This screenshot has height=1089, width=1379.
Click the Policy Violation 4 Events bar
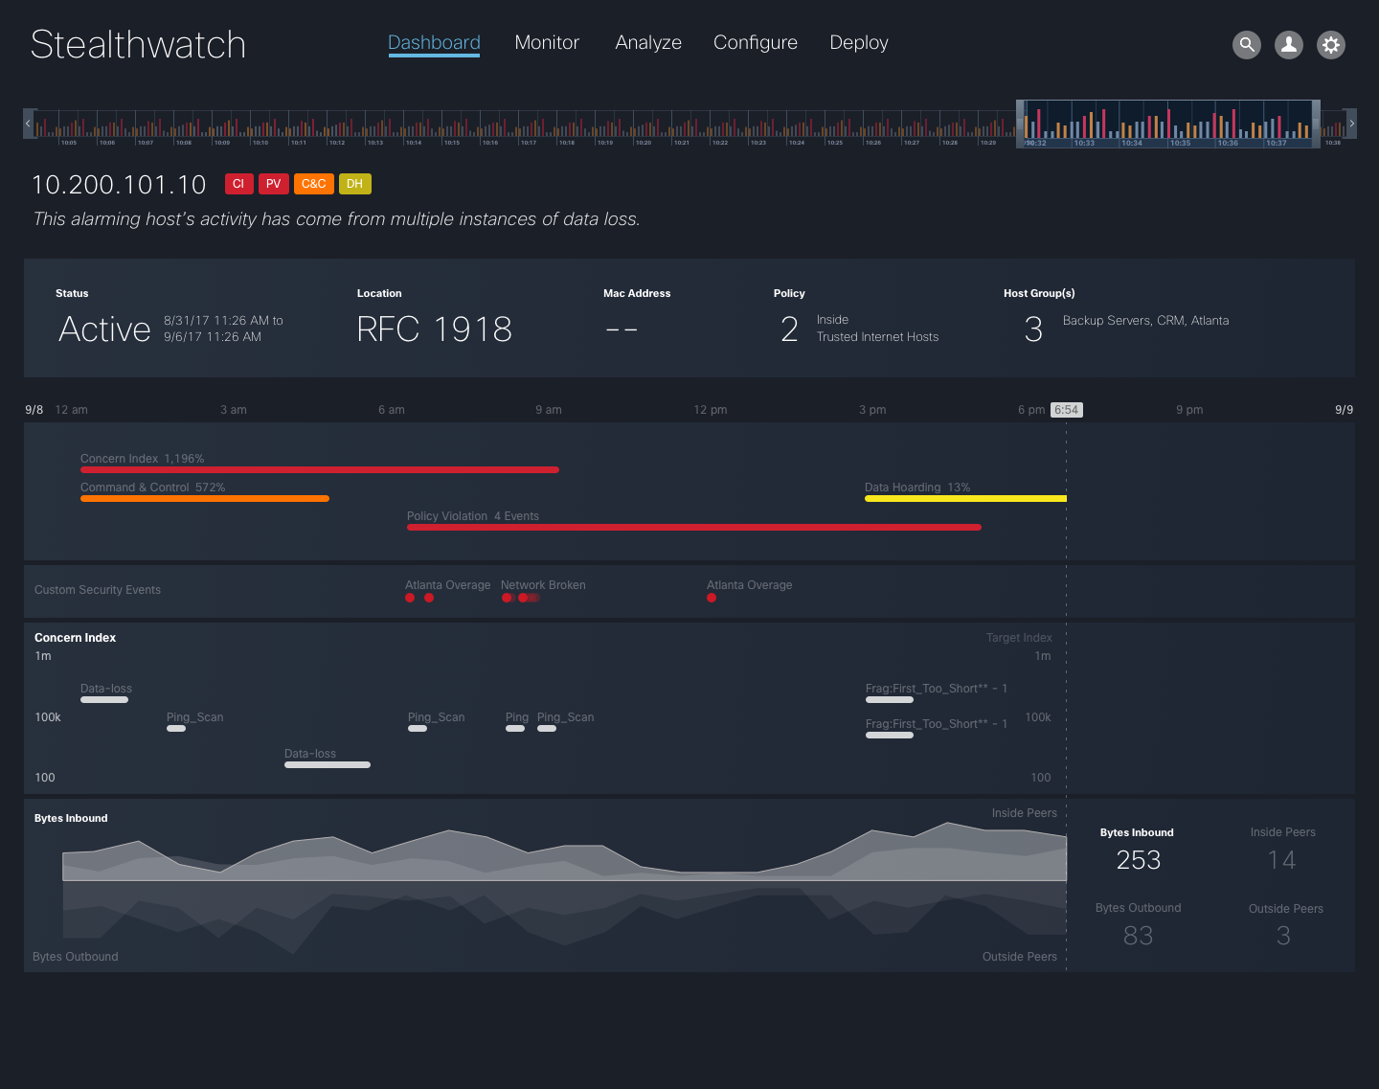coord(694,527)
